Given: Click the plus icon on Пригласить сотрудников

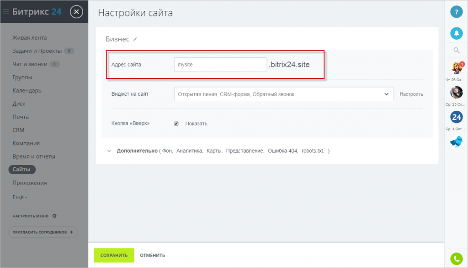Looking at the screenshot, I should point(72,232).
